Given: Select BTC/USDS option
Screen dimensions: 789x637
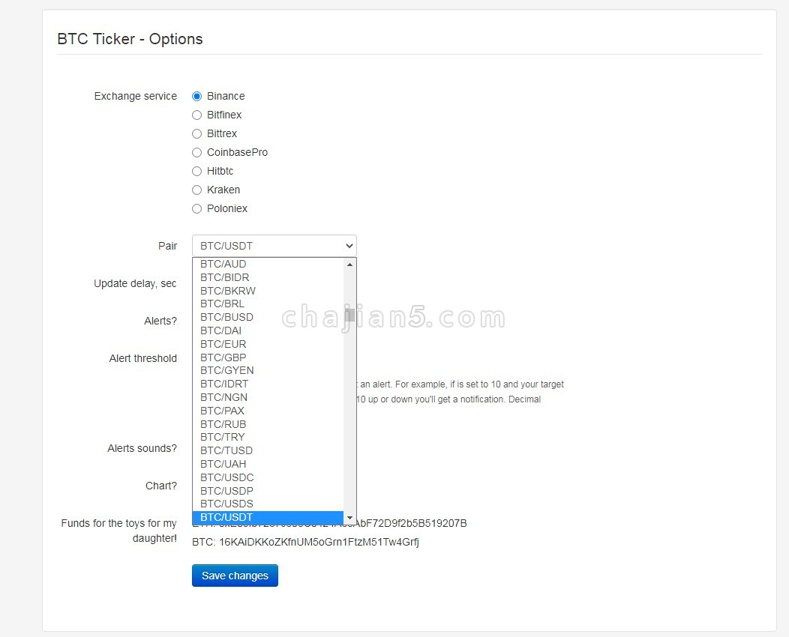Looking at the screenshot, I should click(268, 504).
